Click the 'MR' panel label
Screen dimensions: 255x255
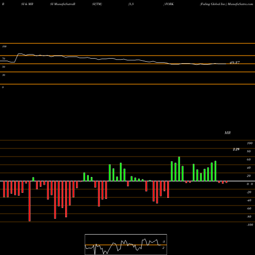click(227, 133)
